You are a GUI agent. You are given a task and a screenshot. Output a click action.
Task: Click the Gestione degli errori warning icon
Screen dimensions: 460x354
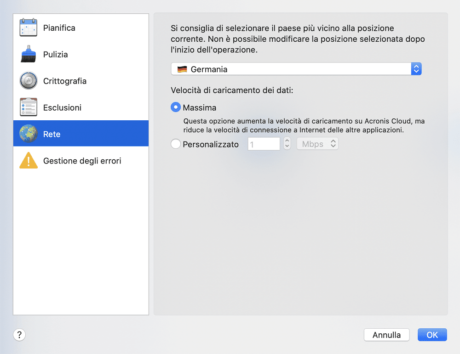coord(29,160)
